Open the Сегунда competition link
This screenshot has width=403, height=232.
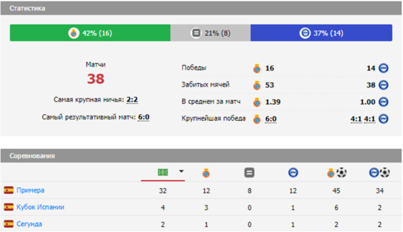coord(29,224)
